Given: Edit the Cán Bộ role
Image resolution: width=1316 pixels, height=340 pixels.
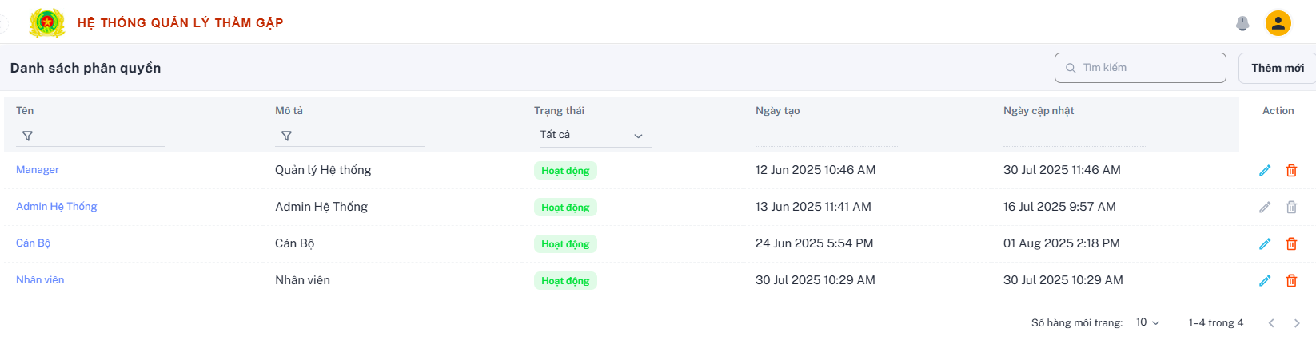Looking at the screenshot, I should point(1265,243).
